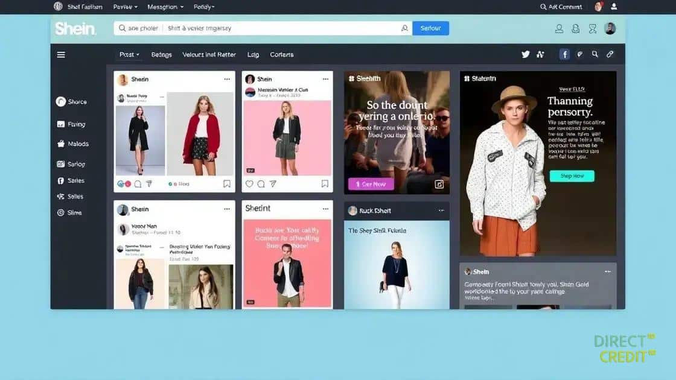Image resolution: width=676 pixels, height=380 pixels.
Task: Open Saries in the sidebar
Action: (71, 180)
